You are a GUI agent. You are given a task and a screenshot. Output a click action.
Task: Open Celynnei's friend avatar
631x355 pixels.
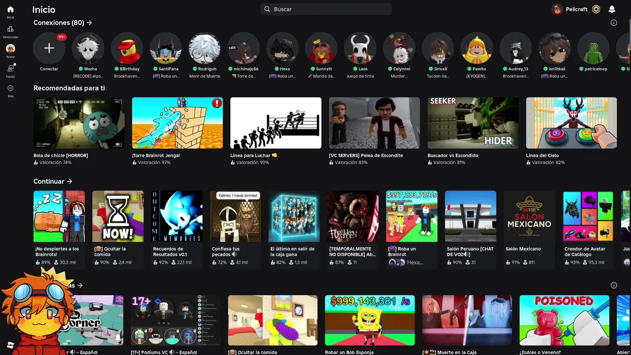click(x=399, y=48)
